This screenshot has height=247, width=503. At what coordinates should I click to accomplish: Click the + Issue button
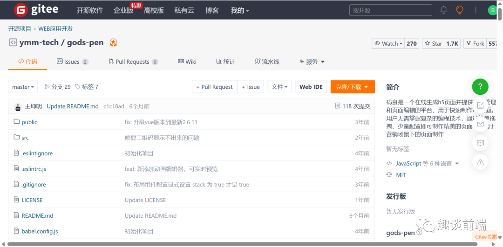tap(251, 87)
